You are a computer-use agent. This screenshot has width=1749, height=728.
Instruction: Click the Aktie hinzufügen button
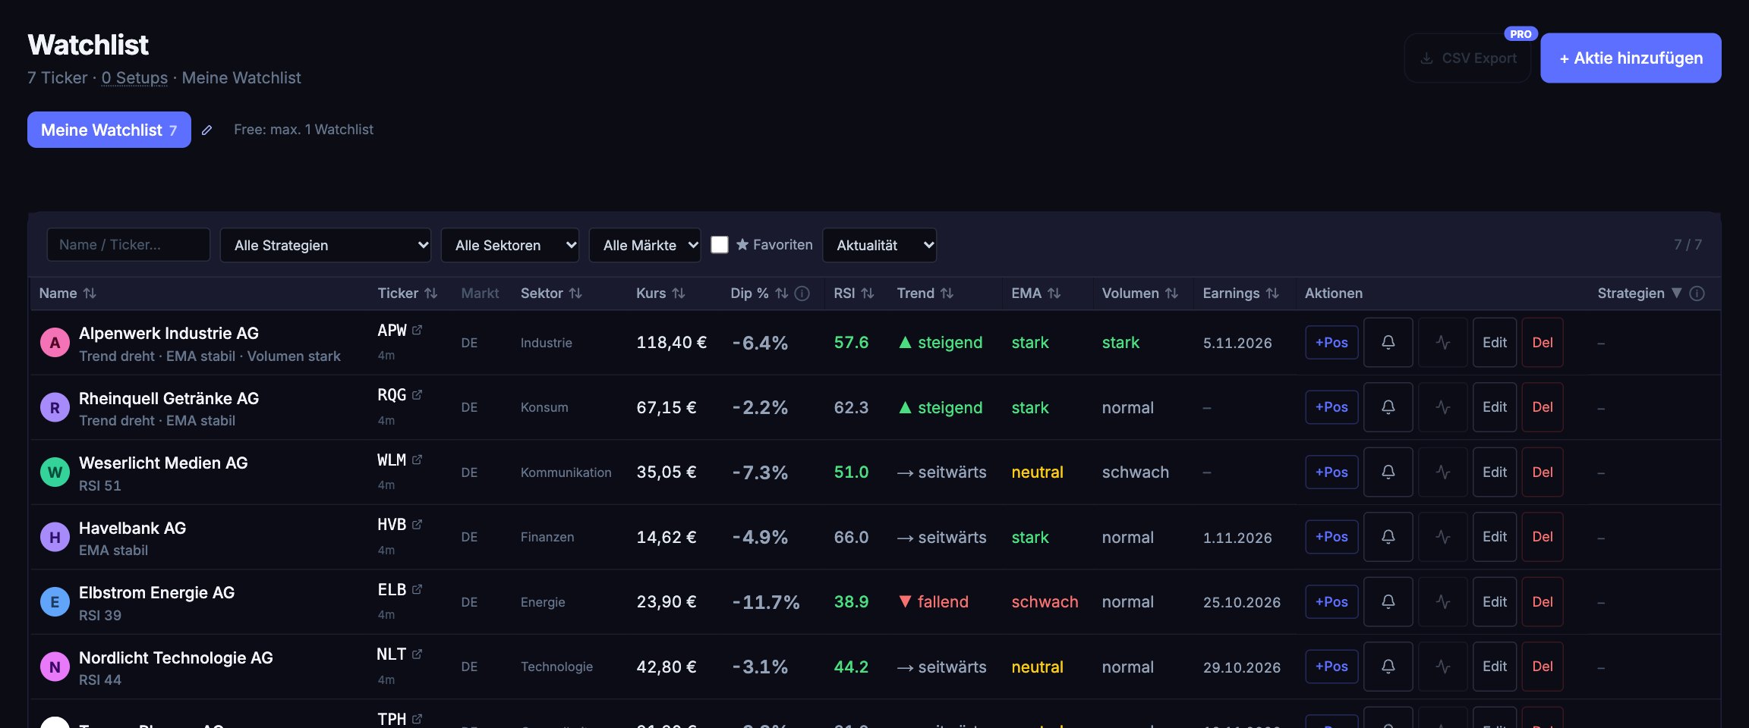pos(1631,58)
